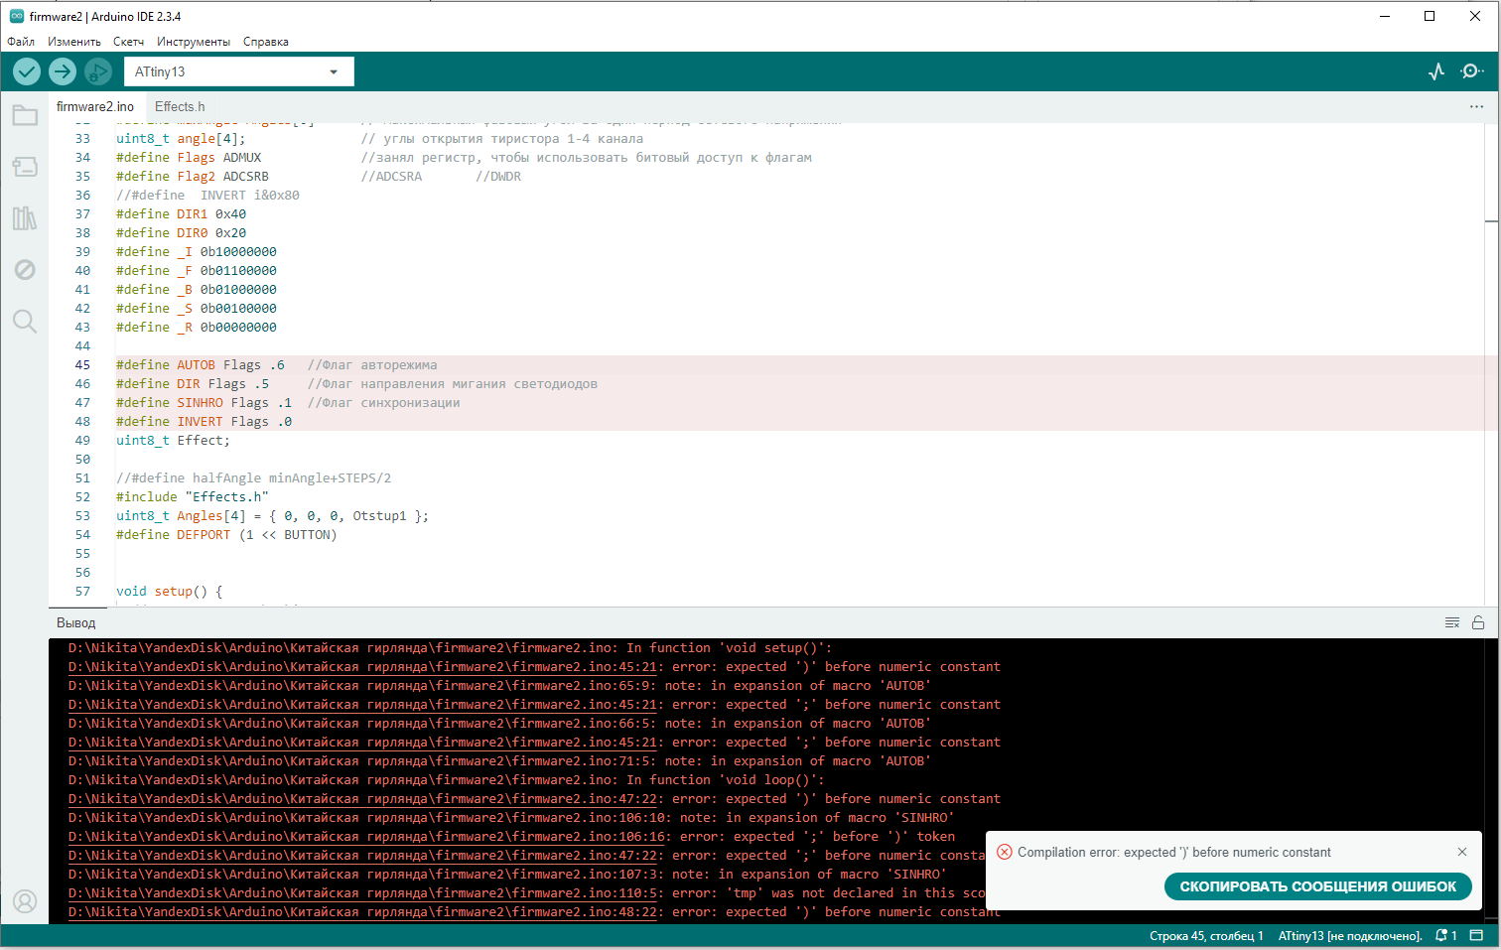The width and height of the screenshot is (1501, 950).
Task: Open the Скетч menu
Action: (128, 42)
